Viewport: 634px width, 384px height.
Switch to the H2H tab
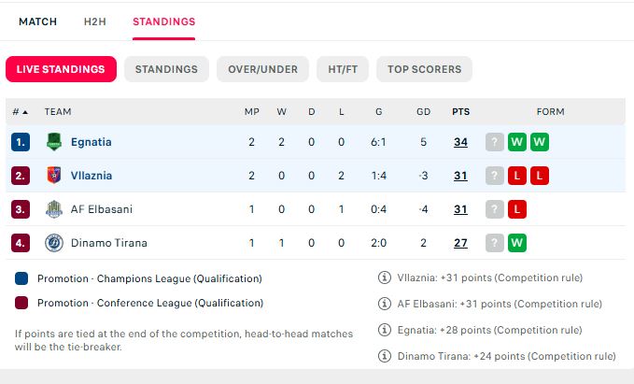[x=95, y=21]
